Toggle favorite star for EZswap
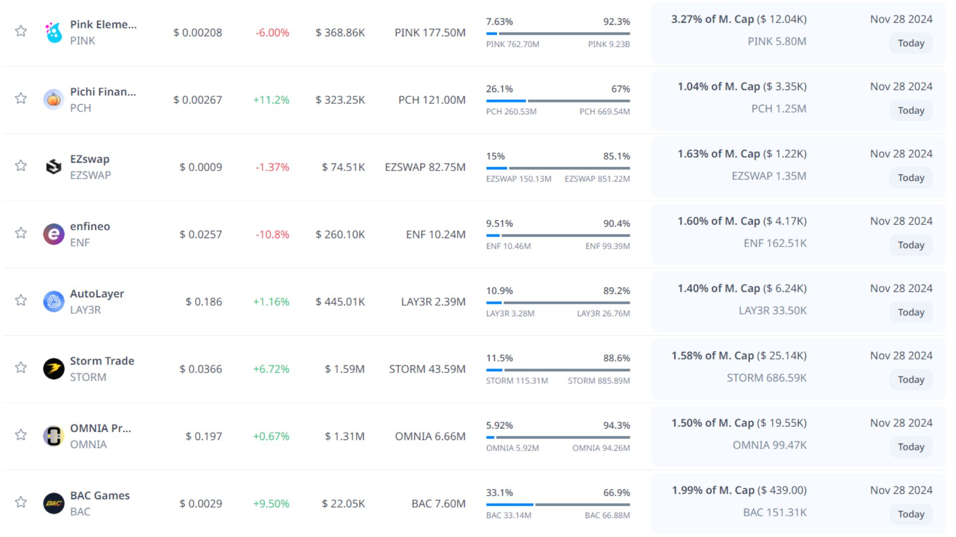The width and height of the screenshot is (956, 537). tap(21, 166)
